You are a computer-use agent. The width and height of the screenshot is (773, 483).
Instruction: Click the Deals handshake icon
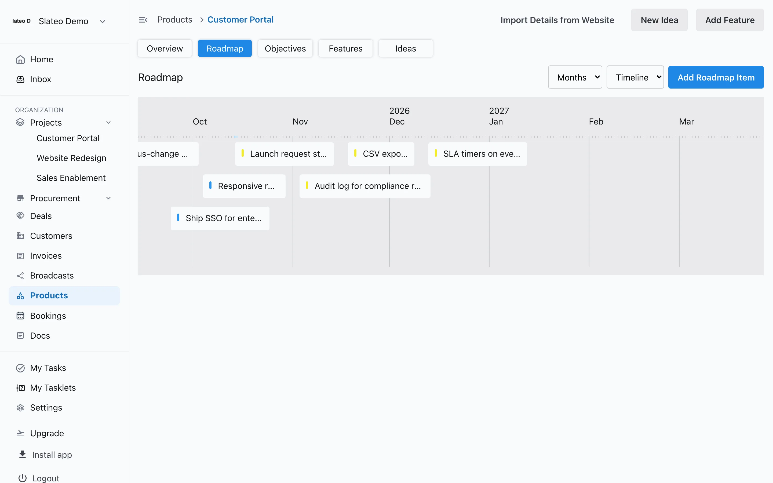[x=20, y=216]
